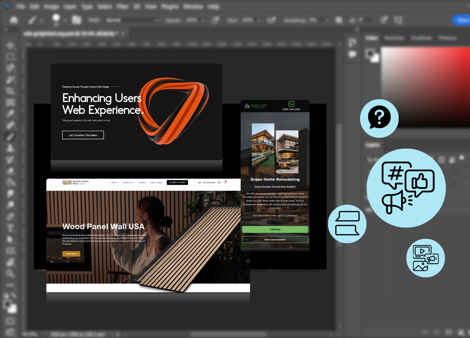Expand the Shop dropdown in Wood Panel nav
Viewport: 470px width, 338px height.
(115, 182)
